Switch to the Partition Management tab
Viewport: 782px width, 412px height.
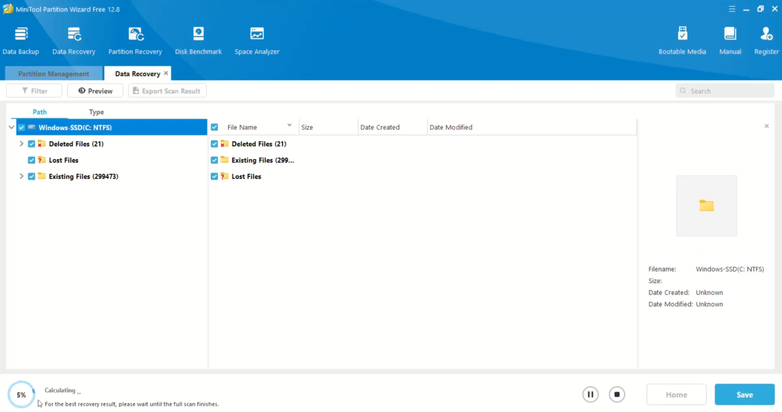pyautogui.click(x=54, y=74)
